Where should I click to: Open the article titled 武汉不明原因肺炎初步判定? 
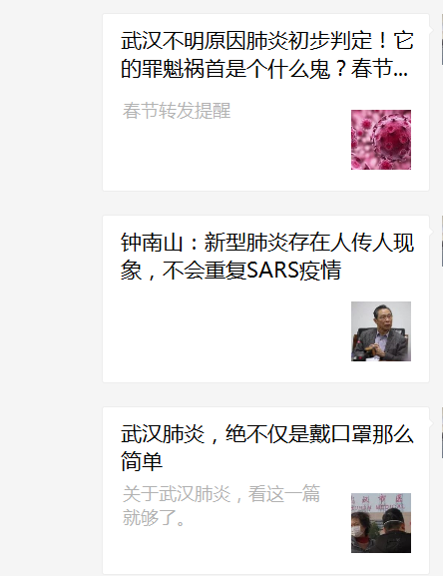point(267,54)
